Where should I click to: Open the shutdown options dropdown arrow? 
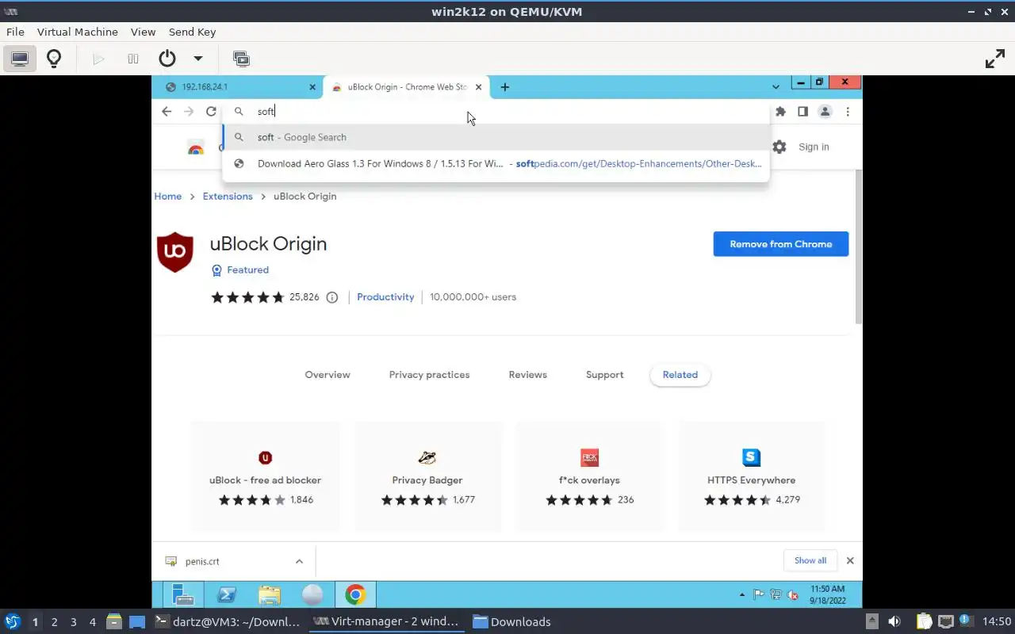click(x=198, y=59)
